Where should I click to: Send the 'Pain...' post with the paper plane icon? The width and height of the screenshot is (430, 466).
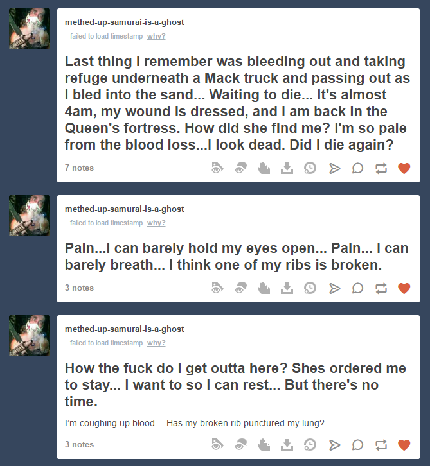[x=334, y=288]
